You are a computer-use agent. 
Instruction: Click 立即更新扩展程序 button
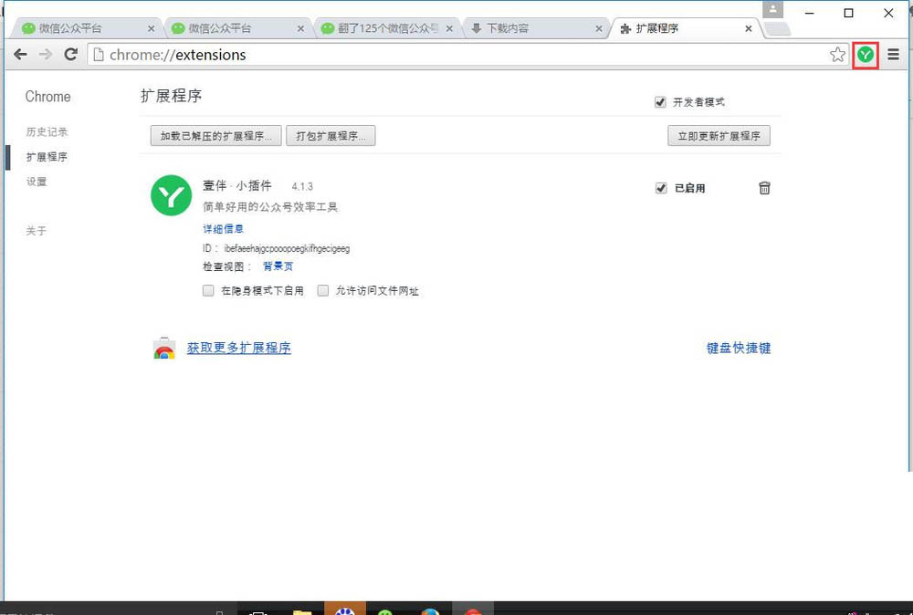719,136
